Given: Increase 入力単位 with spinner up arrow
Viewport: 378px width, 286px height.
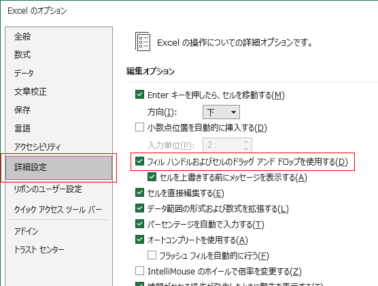Looking at the screenshot, I should (x=246, y=142).
